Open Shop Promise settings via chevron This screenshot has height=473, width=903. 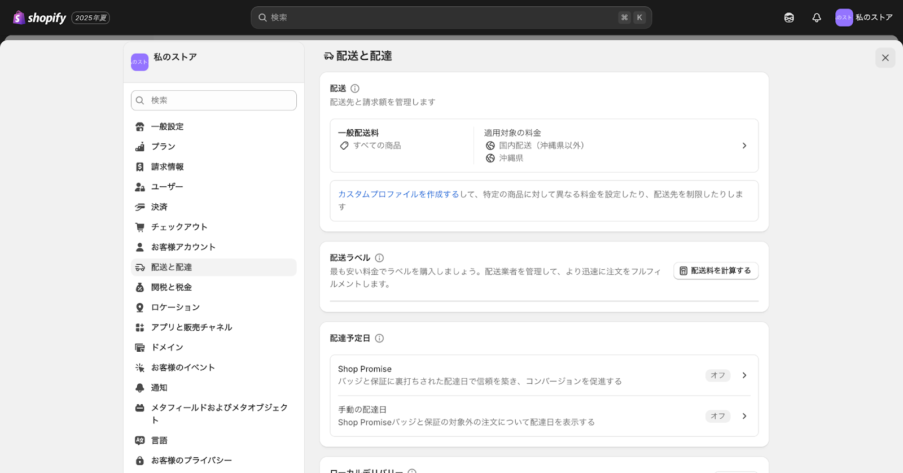pyautogui.click(x=744, y=375)
